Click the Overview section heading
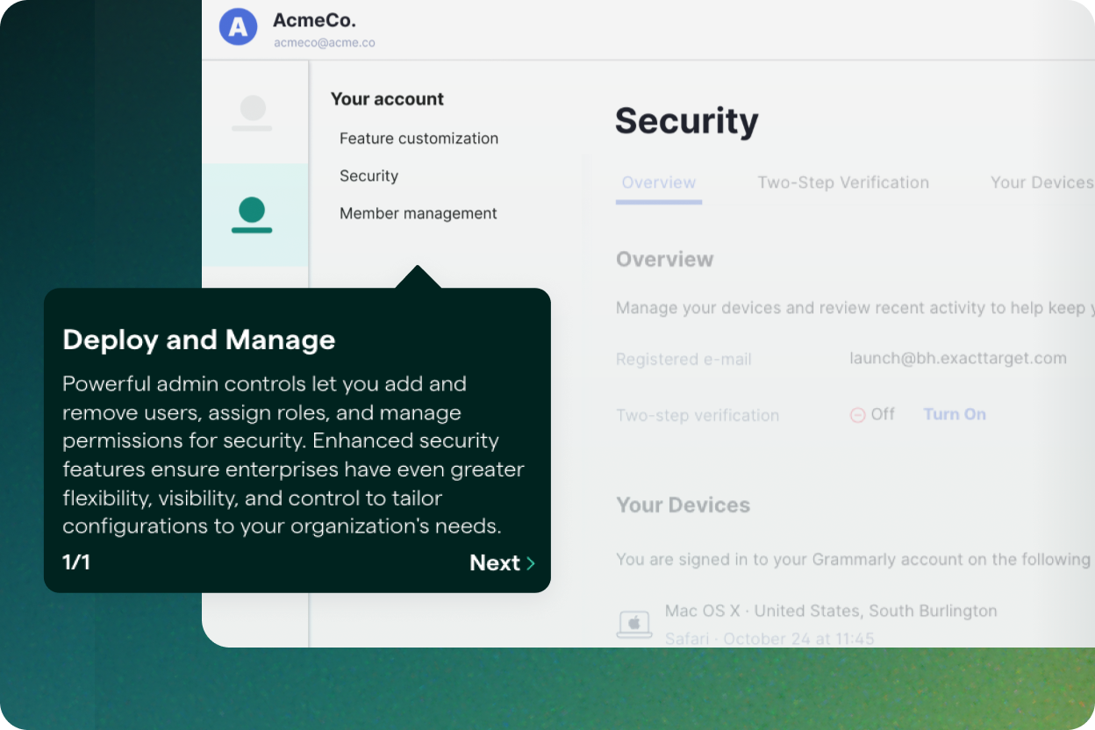Image resolution: width=1095 pixels, height=730 pixels. click(x=664, y=260)
